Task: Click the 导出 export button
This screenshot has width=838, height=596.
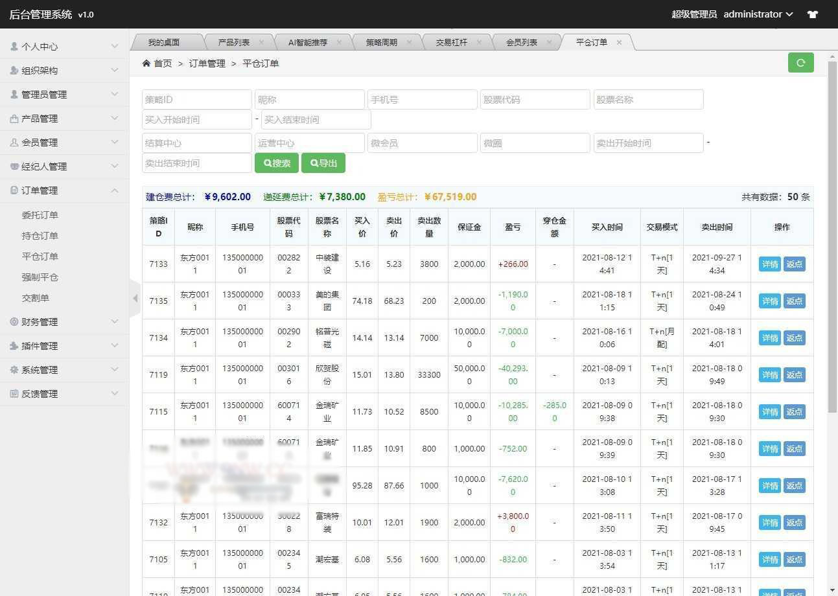Action: point(323,163)
